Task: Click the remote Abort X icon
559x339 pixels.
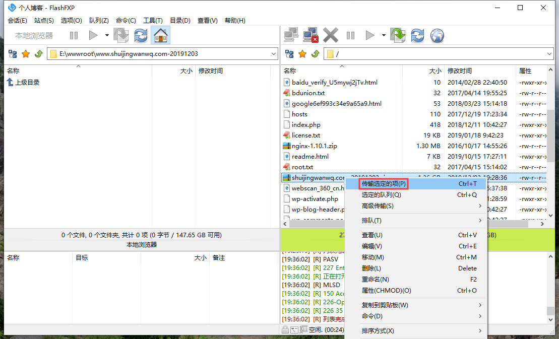Action: pyautogui.click(x=331, y=35)
